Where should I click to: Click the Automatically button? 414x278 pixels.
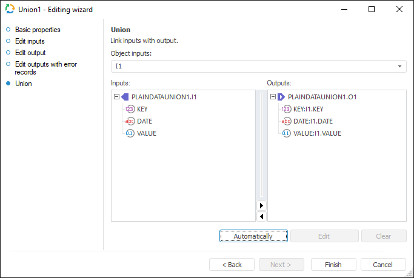[x=253, y=236]
